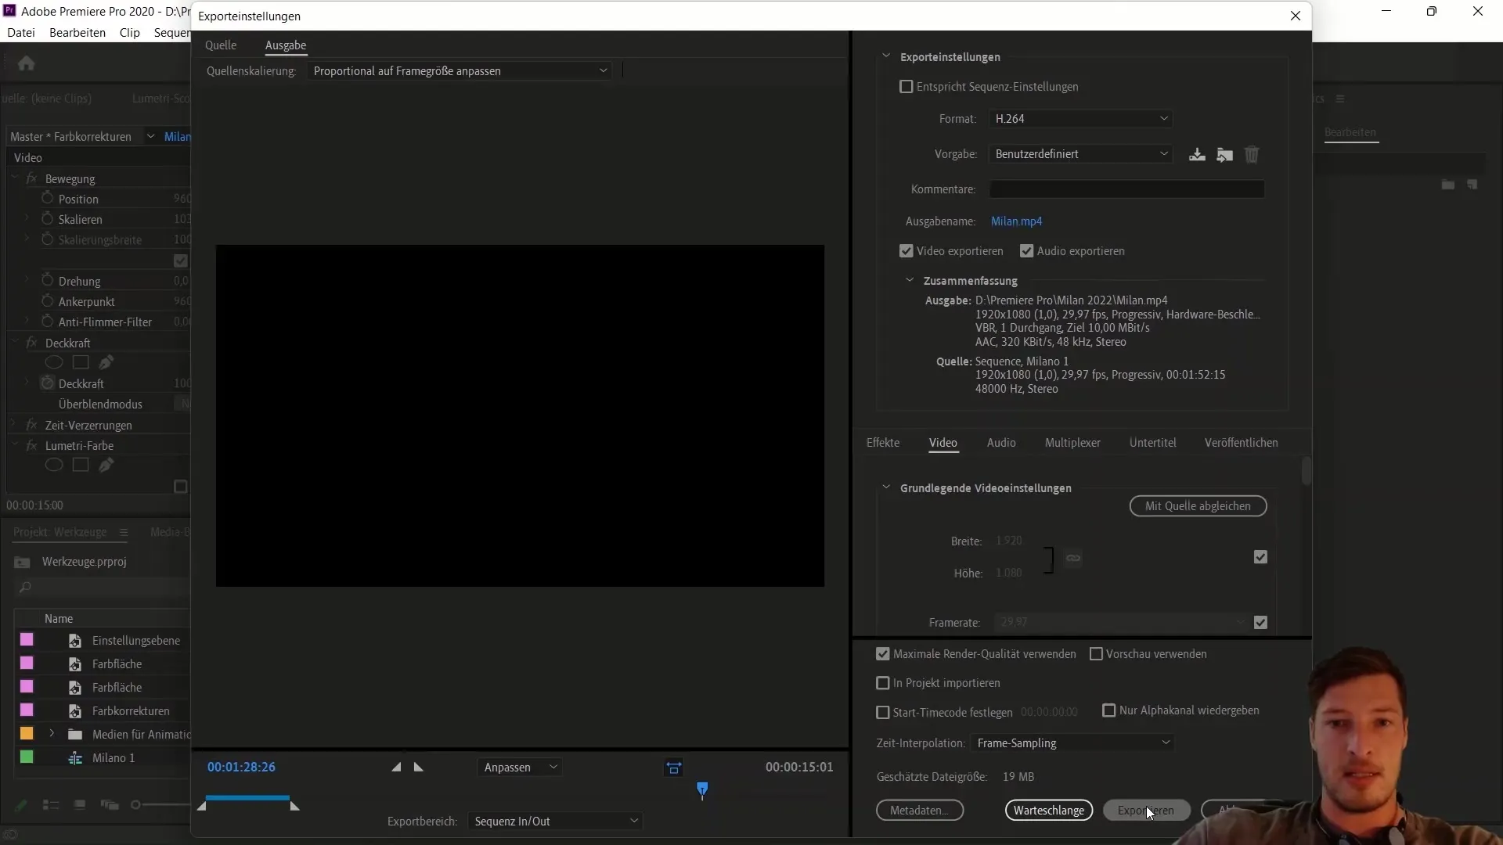The image size is (1503, 845).
Task: Click the import preset folder icon
Action: coord(1225,154)
